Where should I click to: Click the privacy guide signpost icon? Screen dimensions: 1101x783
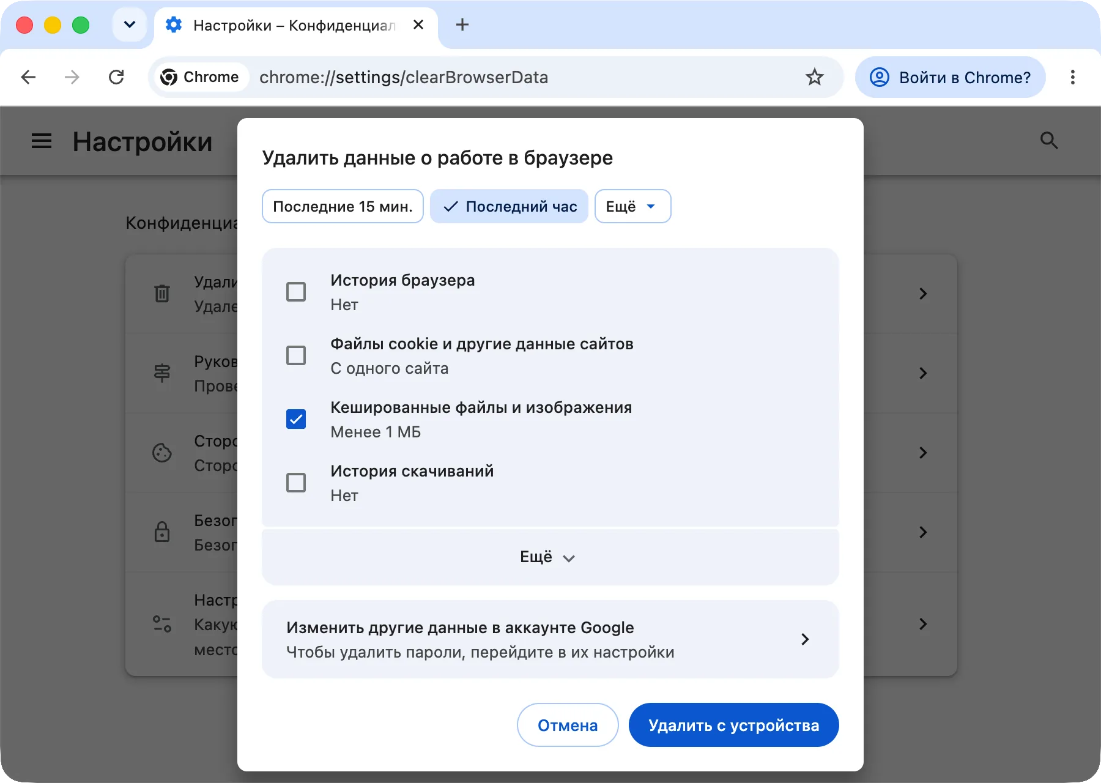click(x=162, y=373)
